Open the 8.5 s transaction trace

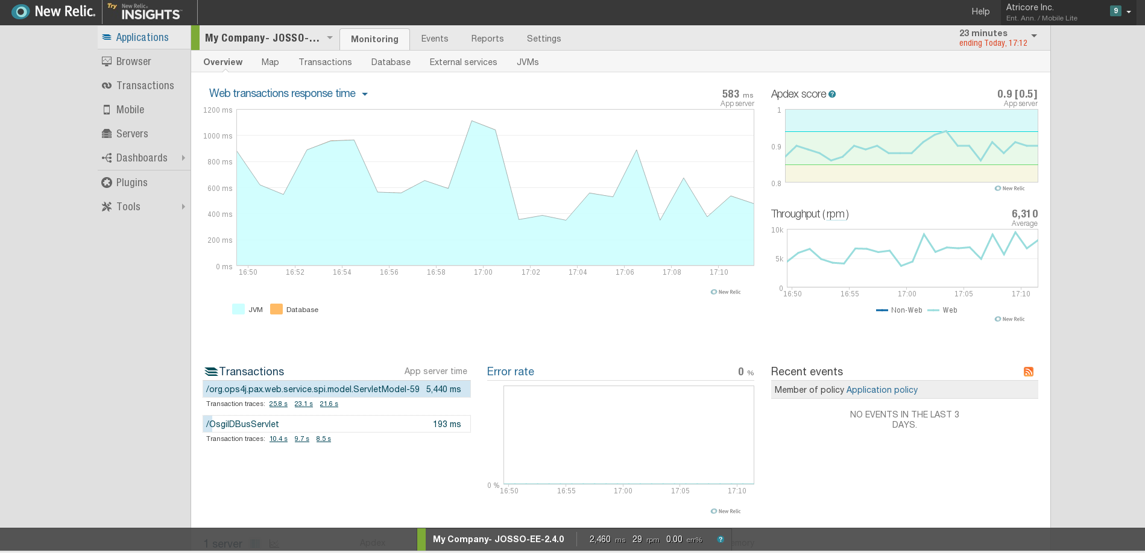pyautogui.click(x=323, y=439)
